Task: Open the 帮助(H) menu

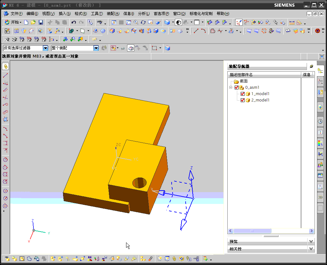Action: pos(223,14)
